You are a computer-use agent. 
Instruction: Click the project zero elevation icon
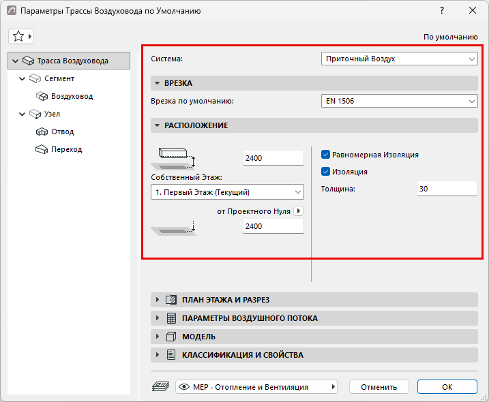[x=173, y=228]
